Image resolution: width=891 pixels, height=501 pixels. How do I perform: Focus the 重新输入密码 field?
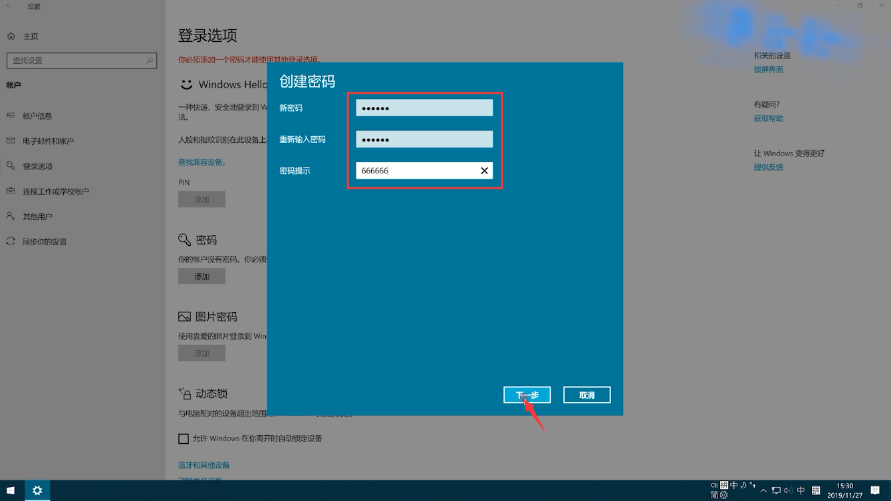[424, 139]
